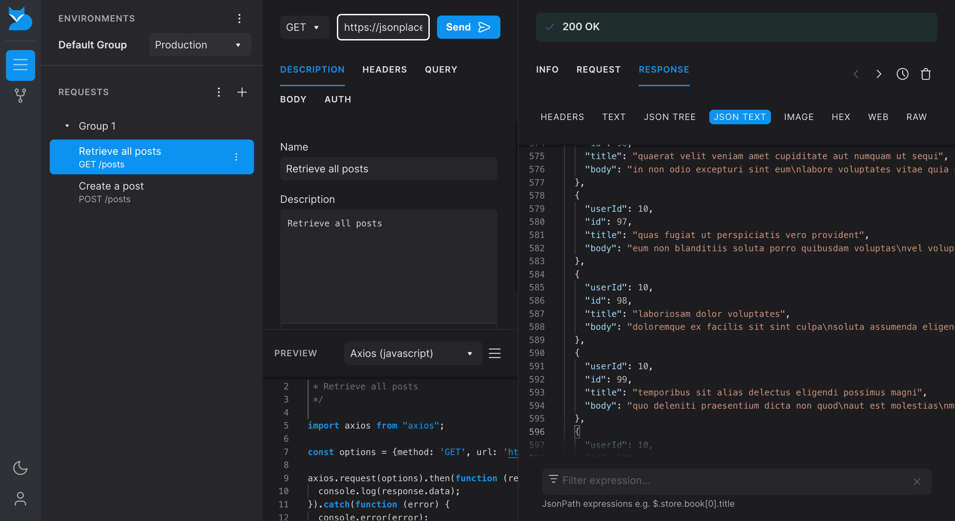Show response in Web view
This screenshot has width=955, height=521.
pyautogui.click(x=878, y=117)
